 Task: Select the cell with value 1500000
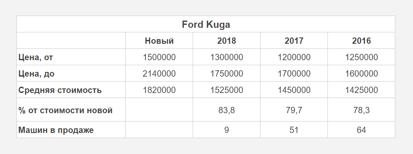click(159, 57)
